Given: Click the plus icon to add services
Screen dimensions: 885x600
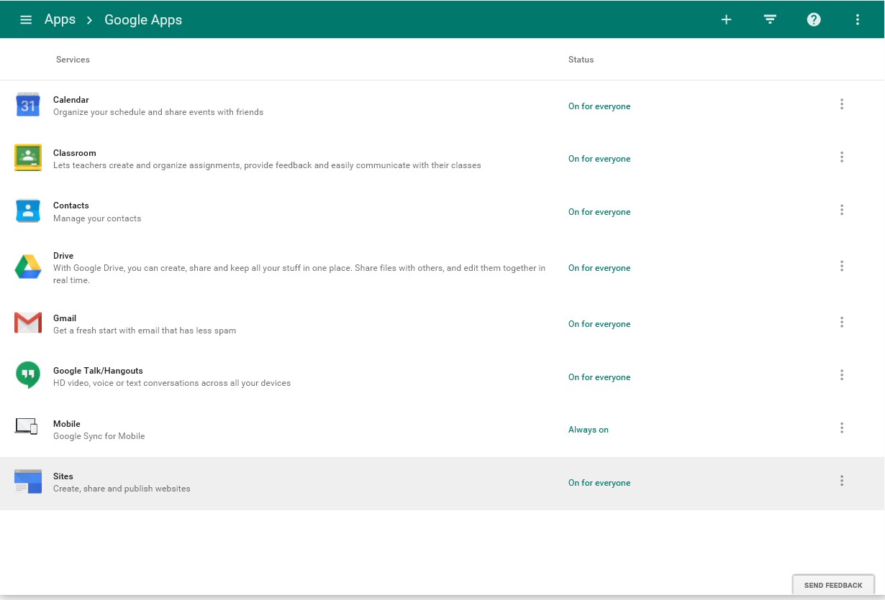Looking at the screenshot, I should point(726,19).
